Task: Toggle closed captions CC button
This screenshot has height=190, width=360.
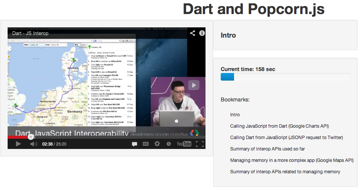Action: pos(146,144)
